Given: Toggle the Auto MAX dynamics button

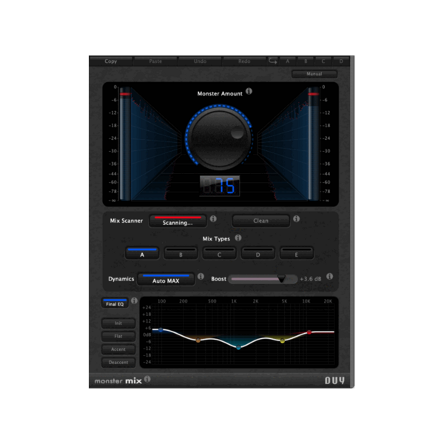Looking at the screenshot, I should tap(166, 279).
